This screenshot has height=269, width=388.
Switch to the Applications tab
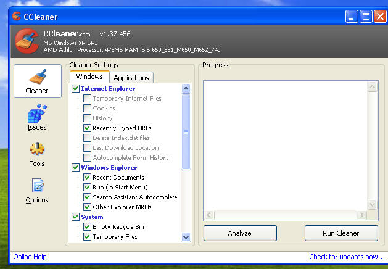pyautogui.click(x=131, y=78)
